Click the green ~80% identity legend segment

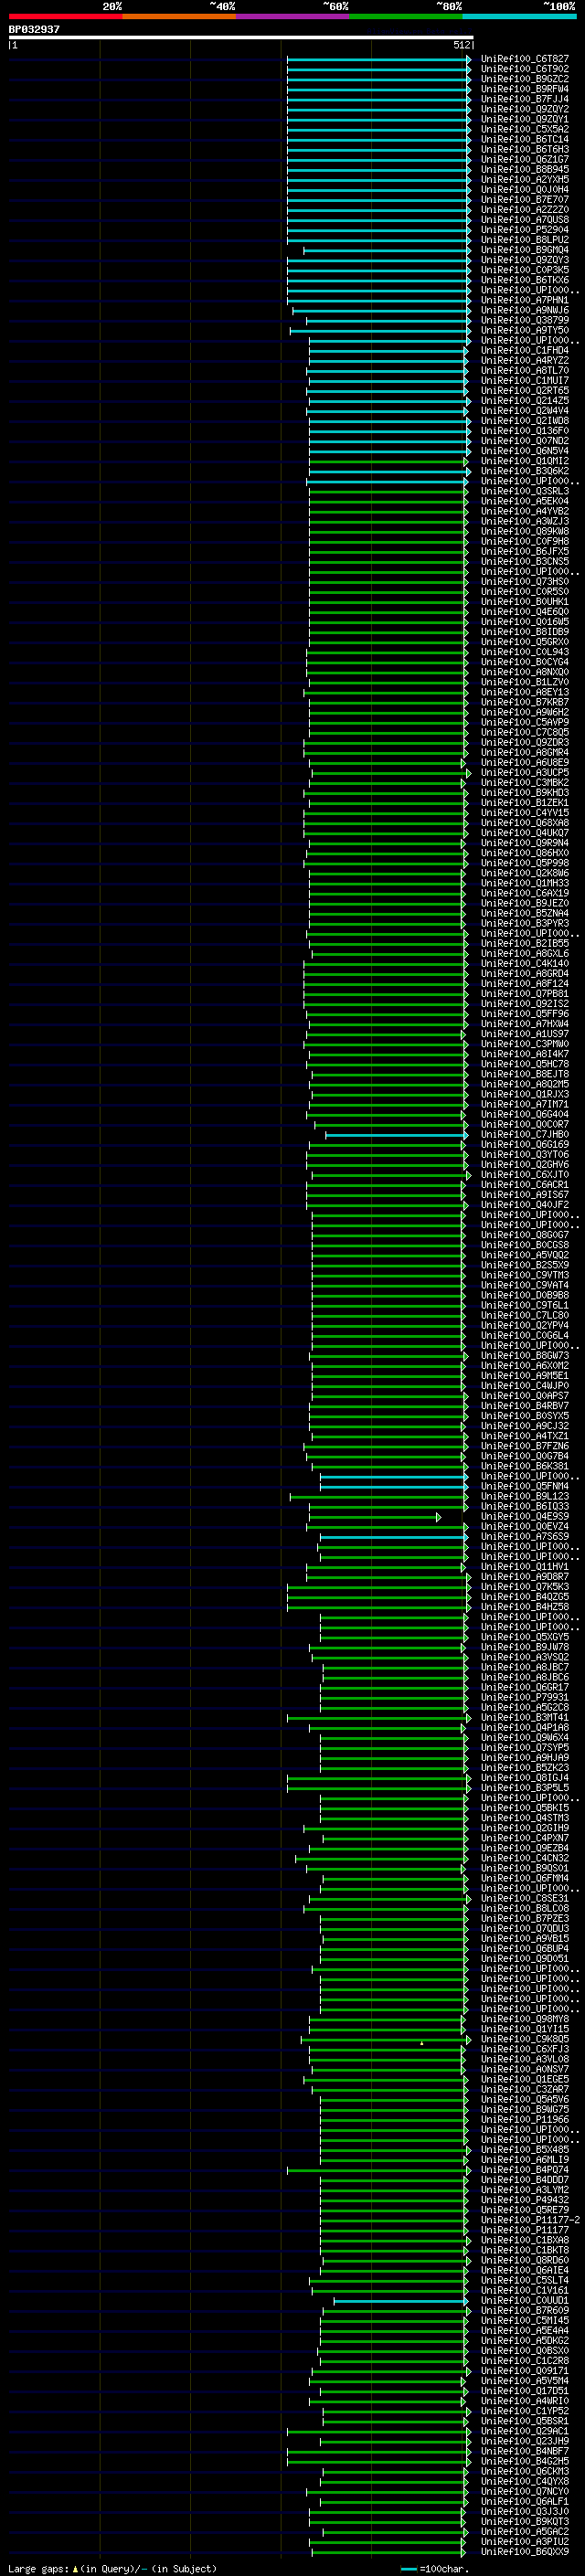coord(406,16)
